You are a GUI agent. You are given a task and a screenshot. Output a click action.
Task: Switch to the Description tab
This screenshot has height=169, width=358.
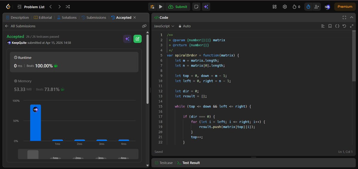tap(17, 18)
